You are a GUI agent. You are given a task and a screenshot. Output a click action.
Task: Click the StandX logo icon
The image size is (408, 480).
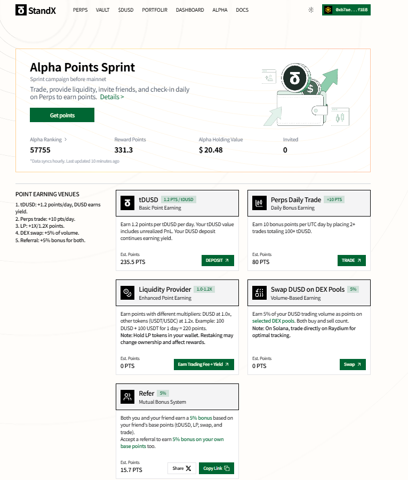[21, 10]
